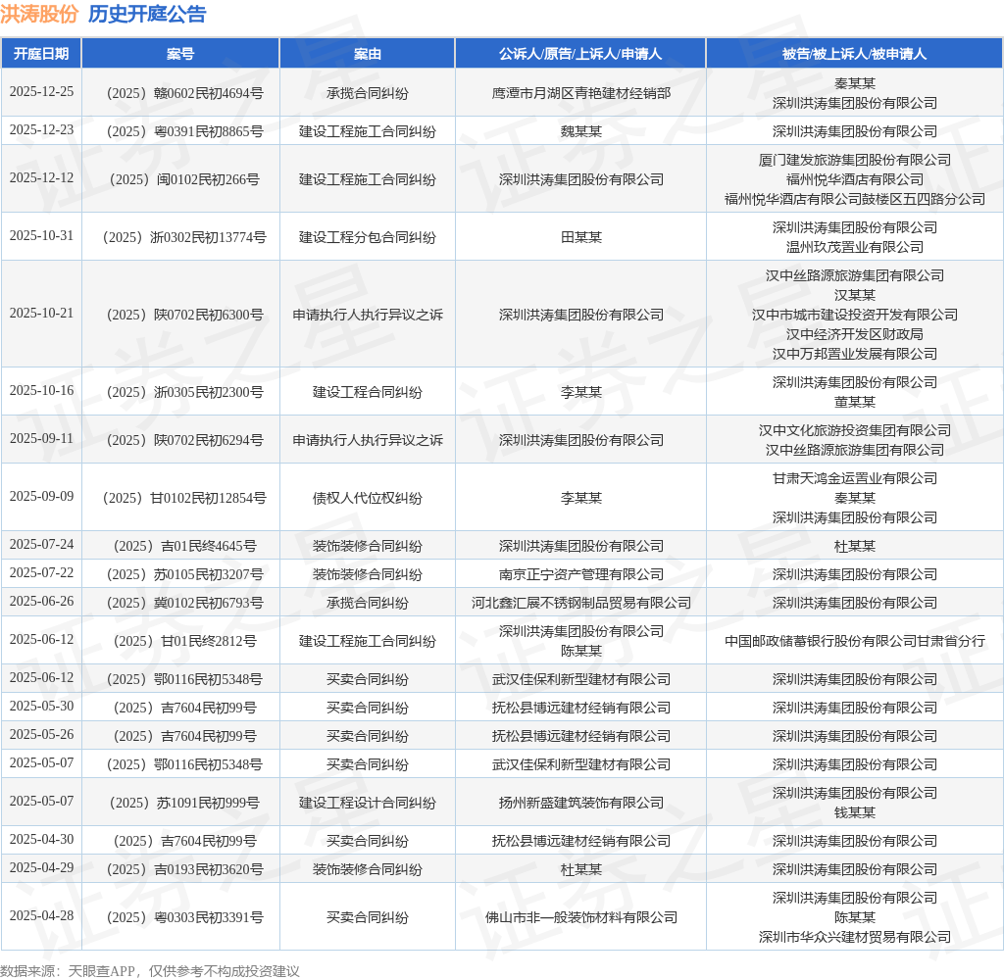Click defendant 钱某某
Viewport: 1004px width, 980px height.
coord(855,813)
